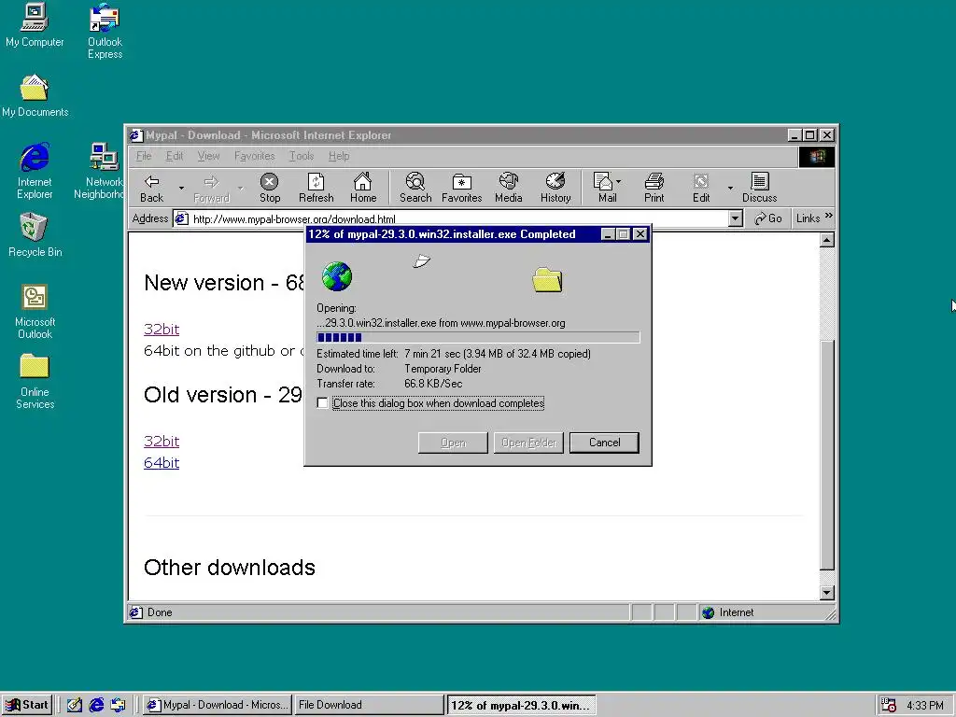Click the Done status bar text
956x717 pixels.
pyautogui.click(x=160, y=612)
